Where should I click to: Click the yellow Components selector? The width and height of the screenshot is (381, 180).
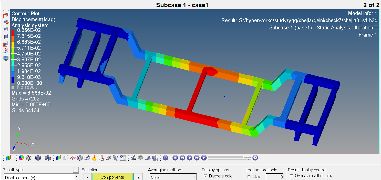[112, 177]
